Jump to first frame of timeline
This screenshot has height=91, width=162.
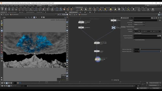[x=2, y=83]
